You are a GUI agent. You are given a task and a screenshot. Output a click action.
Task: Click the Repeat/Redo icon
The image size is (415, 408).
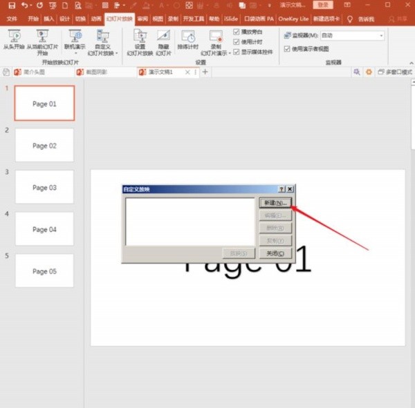[x=39, y=5]
